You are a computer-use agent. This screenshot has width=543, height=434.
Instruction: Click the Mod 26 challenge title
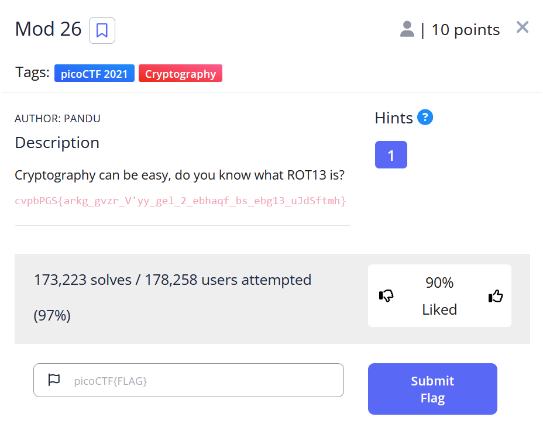click(48, 29)
